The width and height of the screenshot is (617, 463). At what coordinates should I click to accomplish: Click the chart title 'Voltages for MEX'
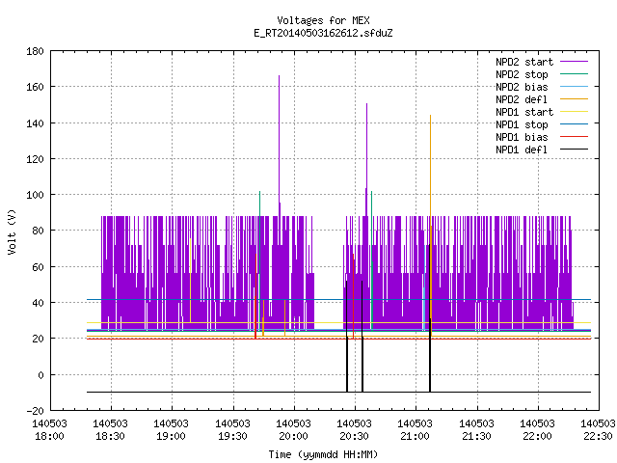point(323,20)
